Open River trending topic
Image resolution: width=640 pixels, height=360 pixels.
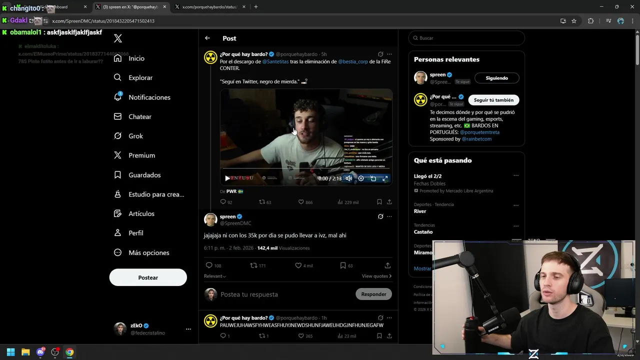coord(420,211)
